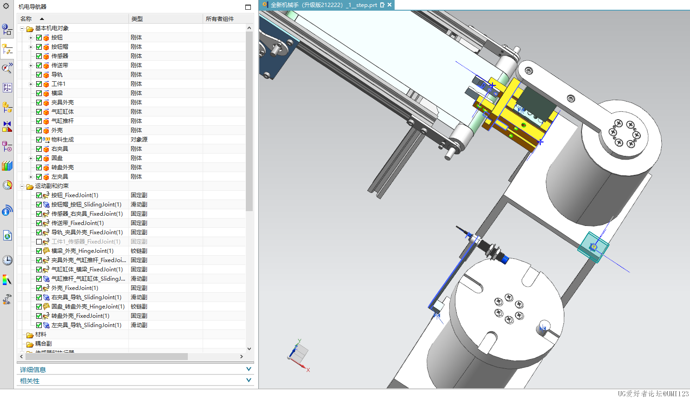Click the vertical scrollbar up arrow
The width and height of the screenshot is (690, 399).
[249, 28]
